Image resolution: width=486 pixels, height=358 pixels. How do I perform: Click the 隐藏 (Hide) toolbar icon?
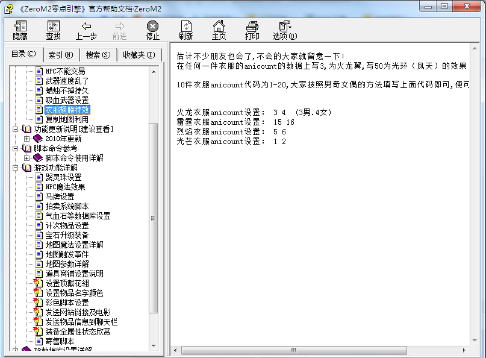pos(20,27)
